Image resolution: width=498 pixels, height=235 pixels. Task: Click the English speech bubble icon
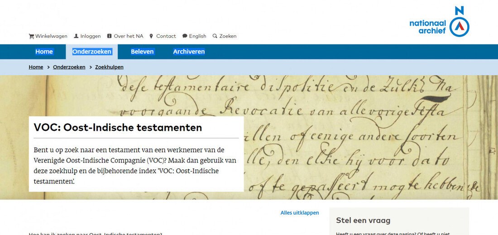pyautogui.click(x=185, y=36)
